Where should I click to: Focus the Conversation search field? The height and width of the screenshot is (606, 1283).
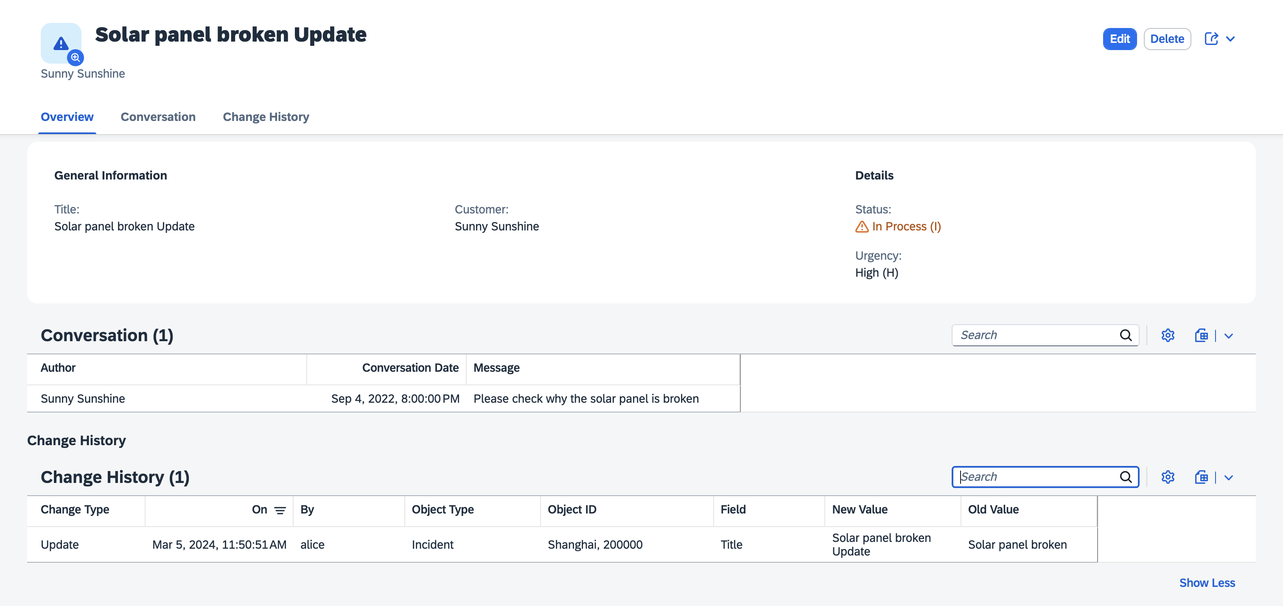pos(1036,335)
